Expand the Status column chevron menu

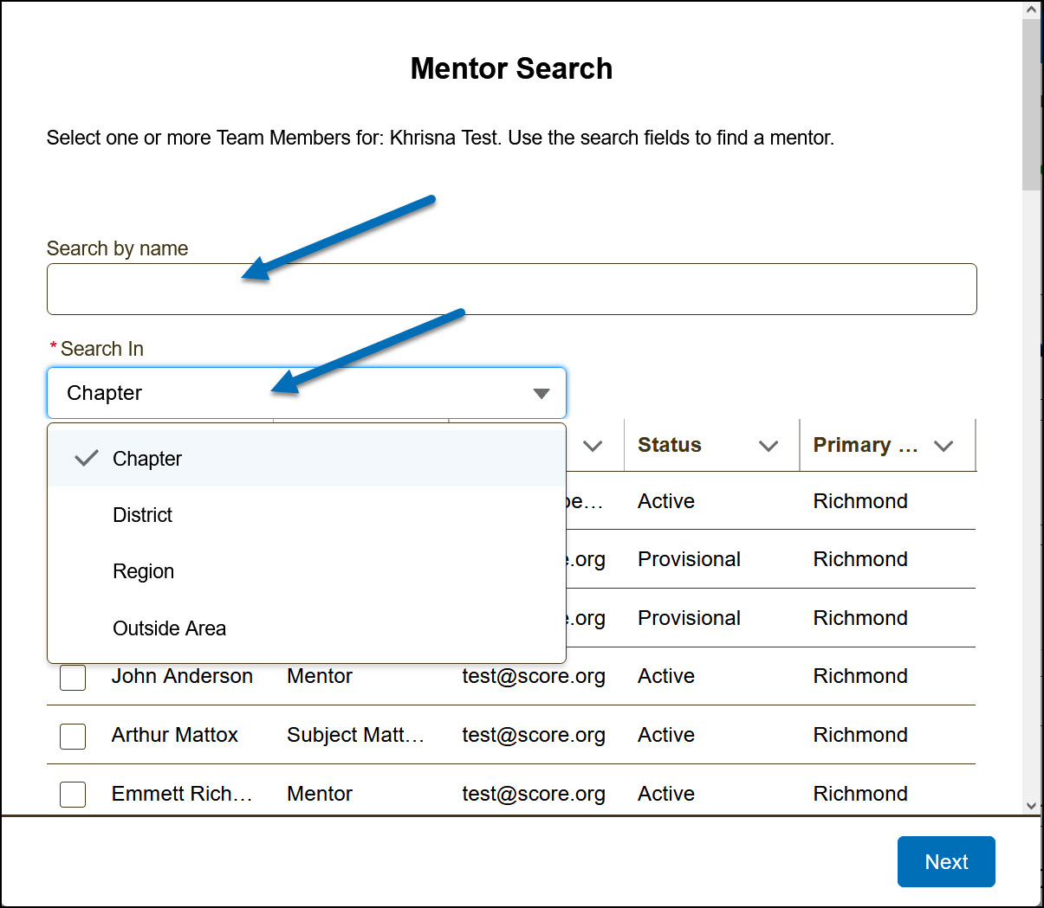click(x=768, y=446)
